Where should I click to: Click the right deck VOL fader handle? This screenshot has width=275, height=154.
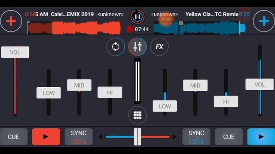coord(260,85)
